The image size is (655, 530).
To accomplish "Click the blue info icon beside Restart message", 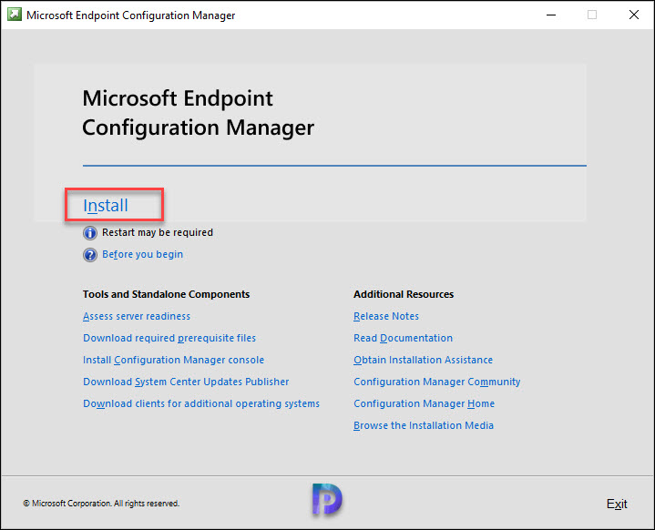I will pos(90,232).
